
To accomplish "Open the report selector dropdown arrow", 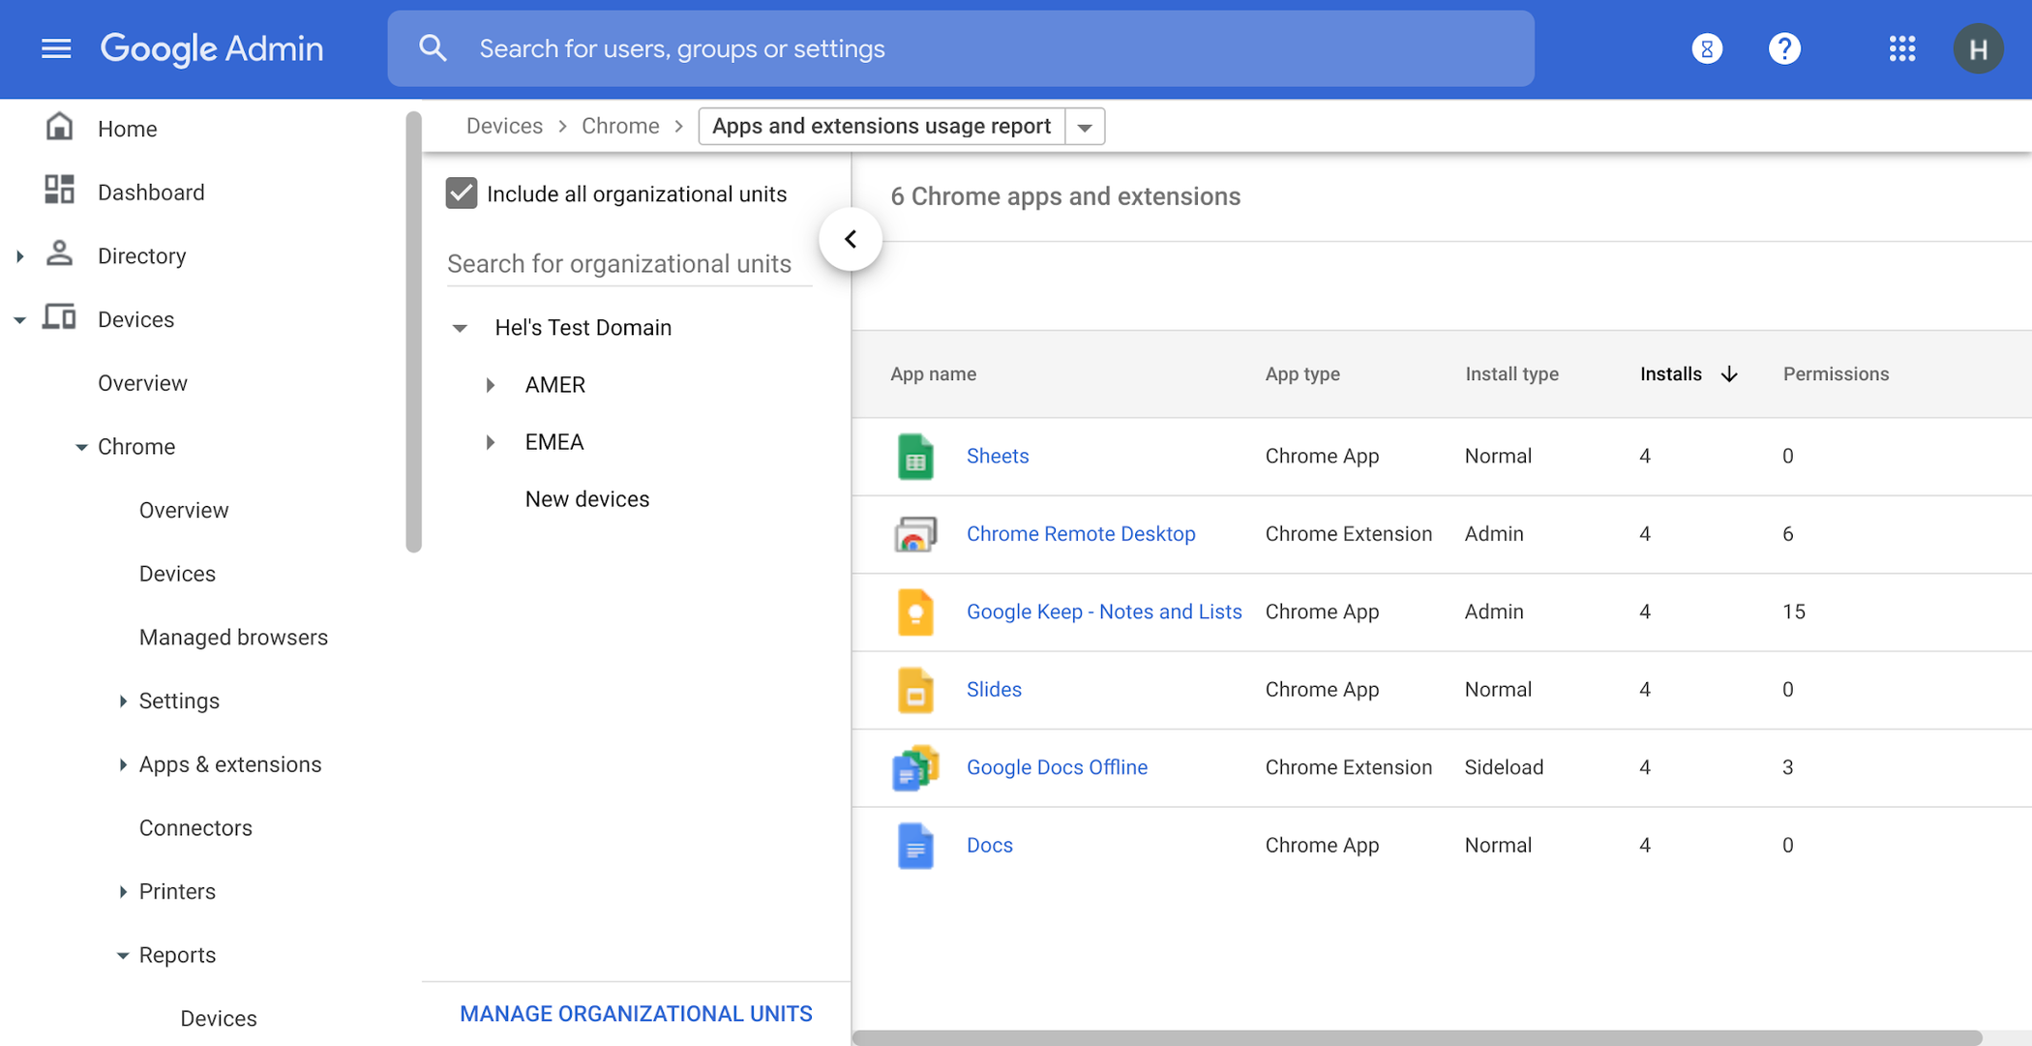I will tap(1085, 127).
